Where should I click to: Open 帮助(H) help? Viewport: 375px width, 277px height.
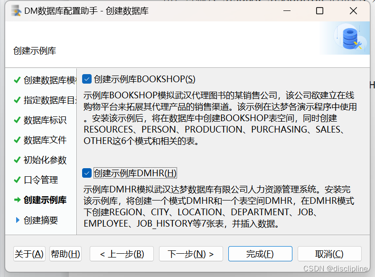click(x=66, y=254)
